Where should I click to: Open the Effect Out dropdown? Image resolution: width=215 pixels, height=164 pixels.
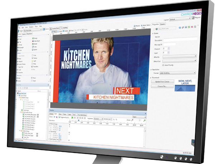[x=180, y=61]
